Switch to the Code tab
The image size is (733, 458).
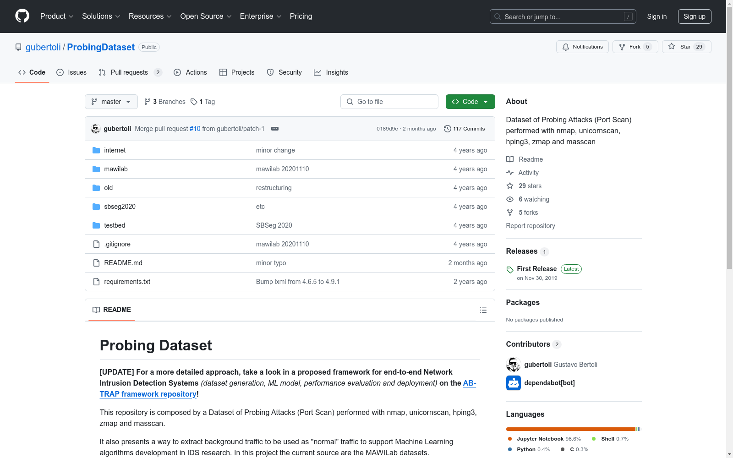(32, 72)
